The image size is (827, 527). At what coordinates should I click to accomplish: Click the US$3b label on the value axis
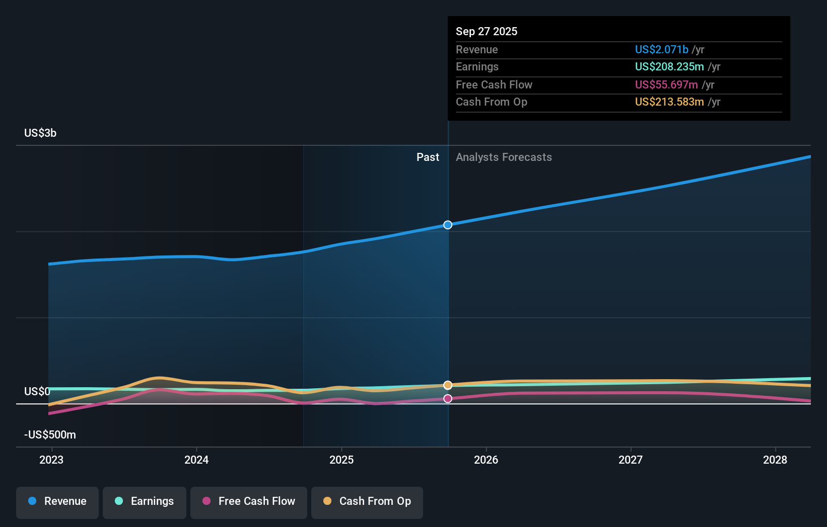point(40,133)
